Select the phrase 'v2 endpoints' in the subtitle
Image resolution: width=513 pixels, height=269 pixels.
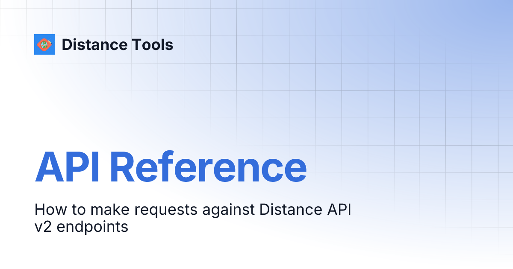click(x=81, y=227)
